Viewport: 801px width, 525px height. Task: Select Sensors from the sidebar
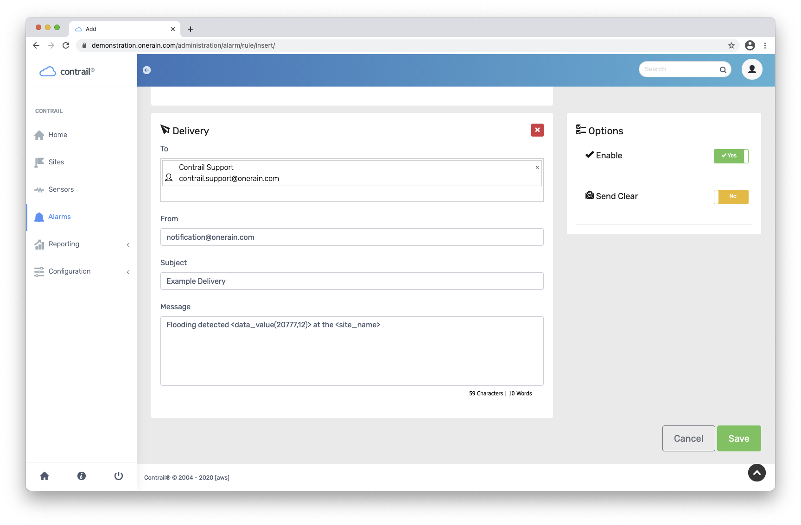click(61, 189)
